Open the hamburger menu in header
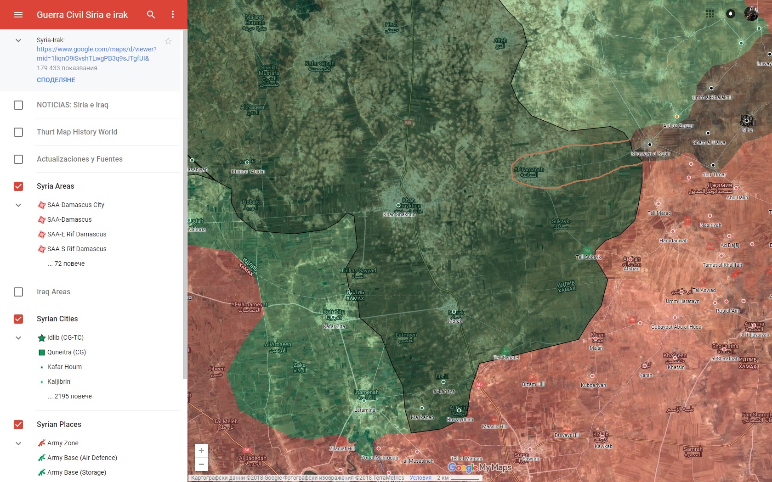This screenshot has width=772, height=482. coord(18,15)
